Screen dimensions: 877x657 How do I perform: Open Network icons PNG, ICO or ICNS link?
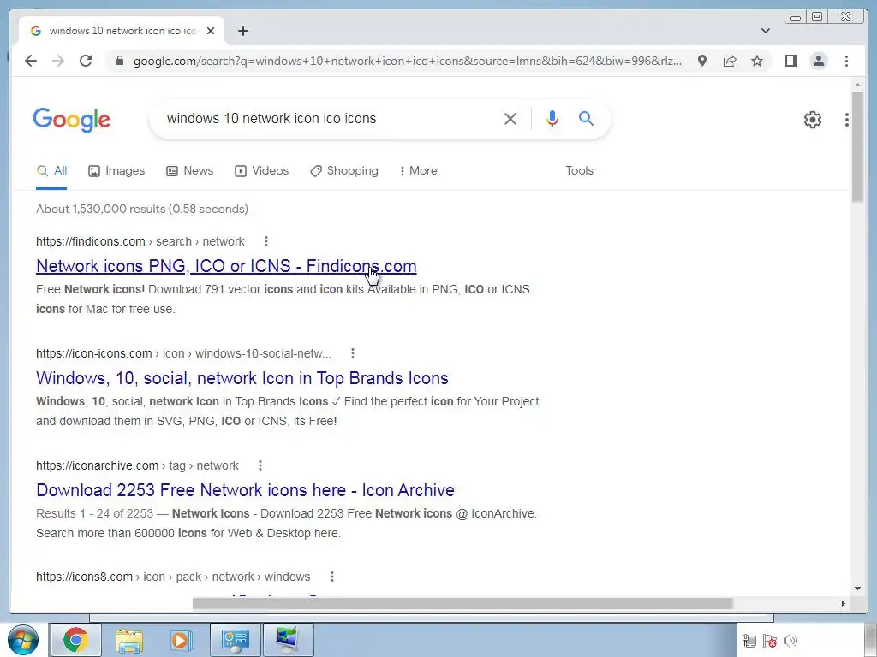pos(226,266)
